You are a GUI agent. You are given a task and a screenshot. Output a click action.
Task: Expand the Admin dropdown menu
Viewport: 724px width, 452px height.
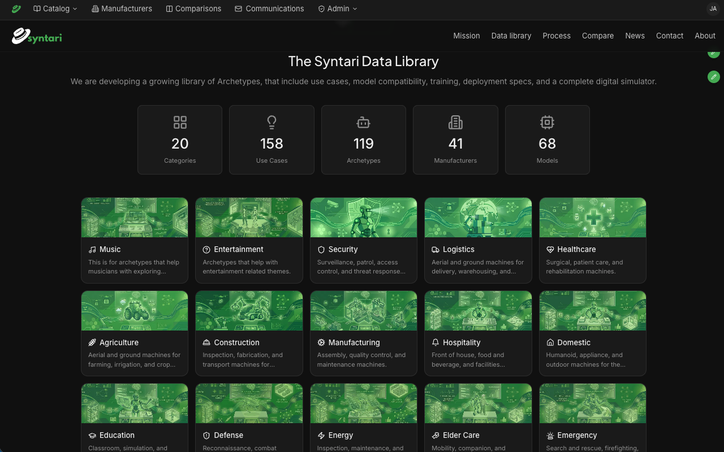[x=338, y=8]
